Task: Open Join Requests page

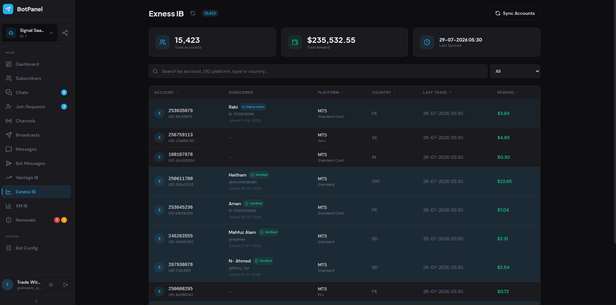Action: pyautogui.click(x=36, y=107)
